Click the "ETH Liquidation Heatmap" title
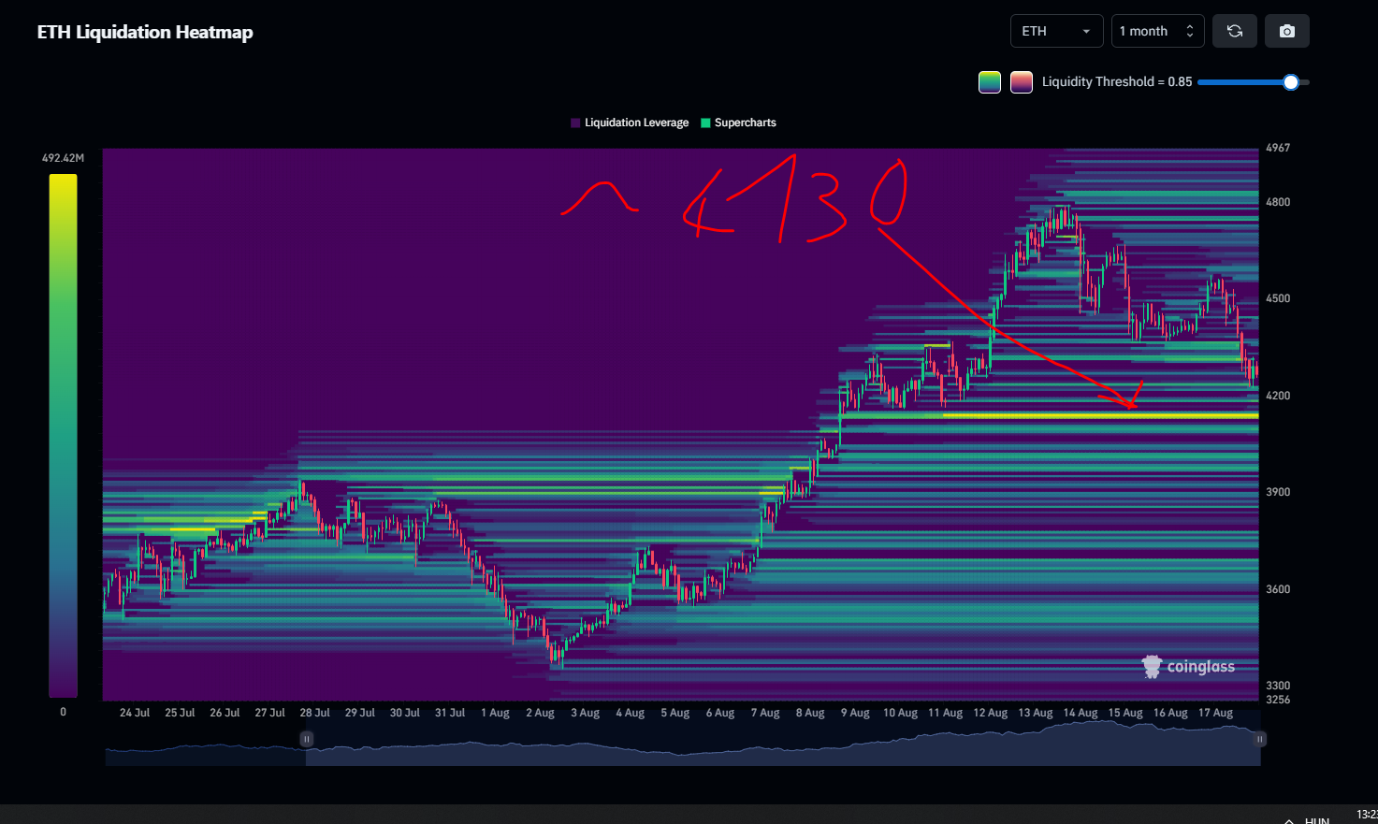1378x824 pixels. tap(145, 32)
